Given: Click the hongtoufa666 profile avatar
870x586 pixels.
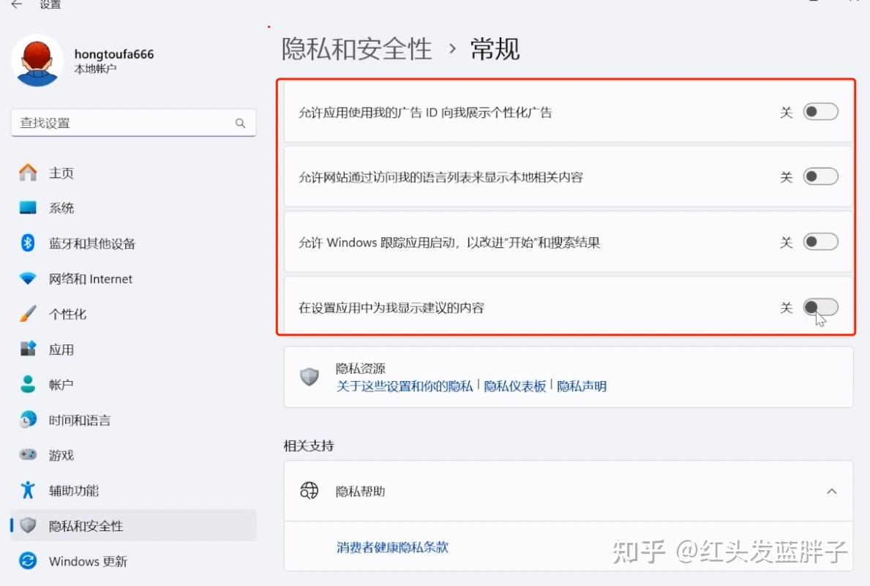Looking at the screenshot, I should point(37,61).
